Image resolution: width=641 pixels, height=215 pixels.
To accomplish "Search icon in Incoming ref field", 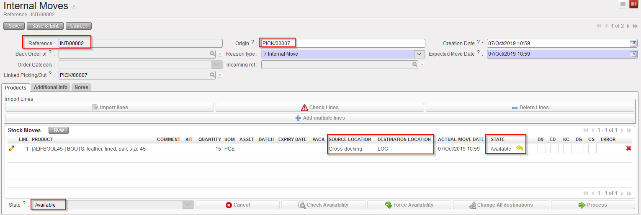I will coord(415,64).
